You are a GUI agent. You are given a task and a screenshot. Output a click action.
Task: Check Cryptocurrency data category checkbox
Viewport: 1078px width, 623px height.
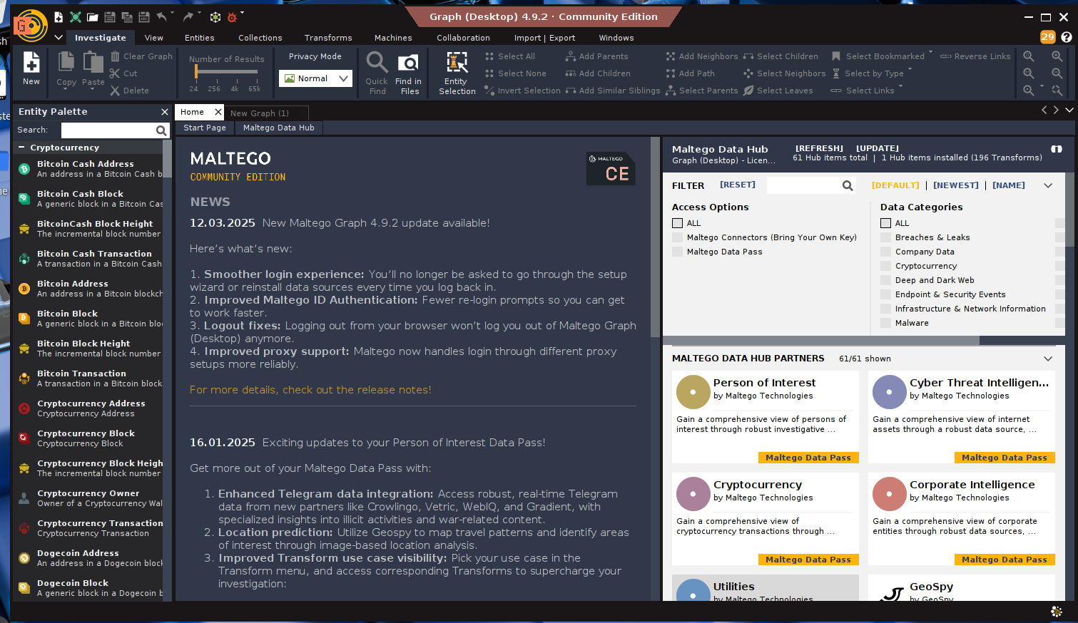[x=886, y=266]
